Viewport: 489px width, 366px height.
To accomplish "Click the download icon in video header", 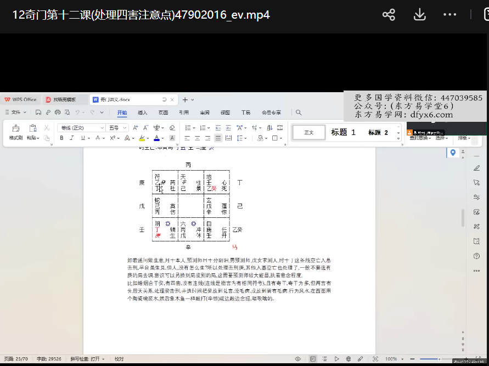I will 420,15.
